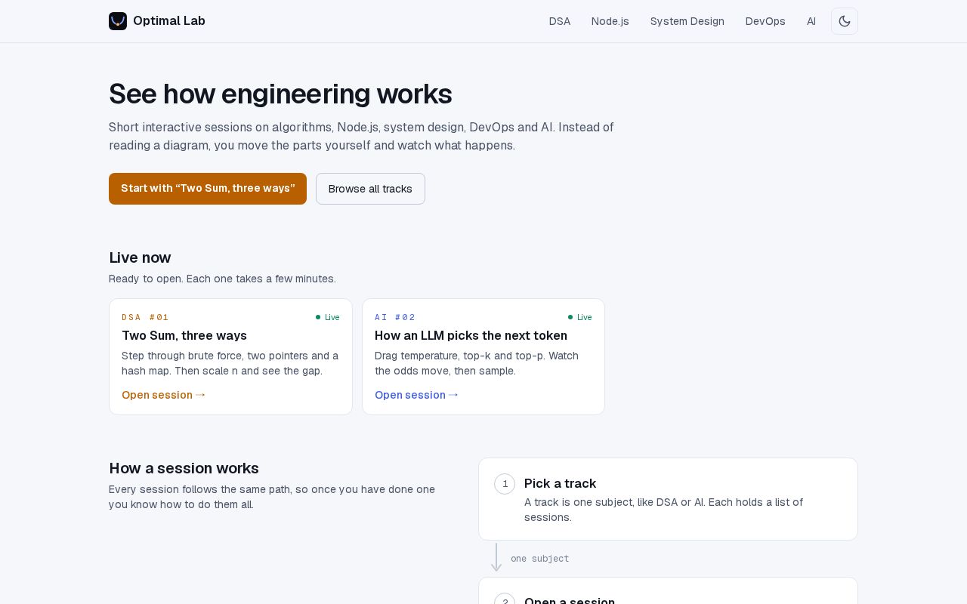967x604 pixels.
Task: Click the Live status indicator on the DSA #01 card
Action: coord(328,317)
